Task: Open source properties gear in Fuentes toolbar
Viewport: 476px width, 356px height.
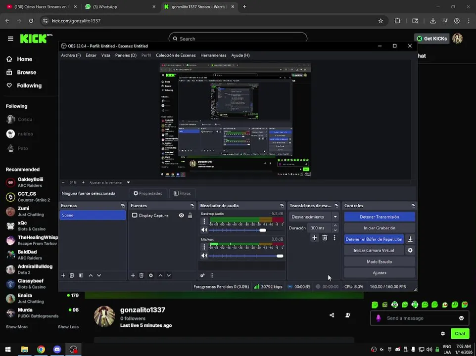Action: 151,275
